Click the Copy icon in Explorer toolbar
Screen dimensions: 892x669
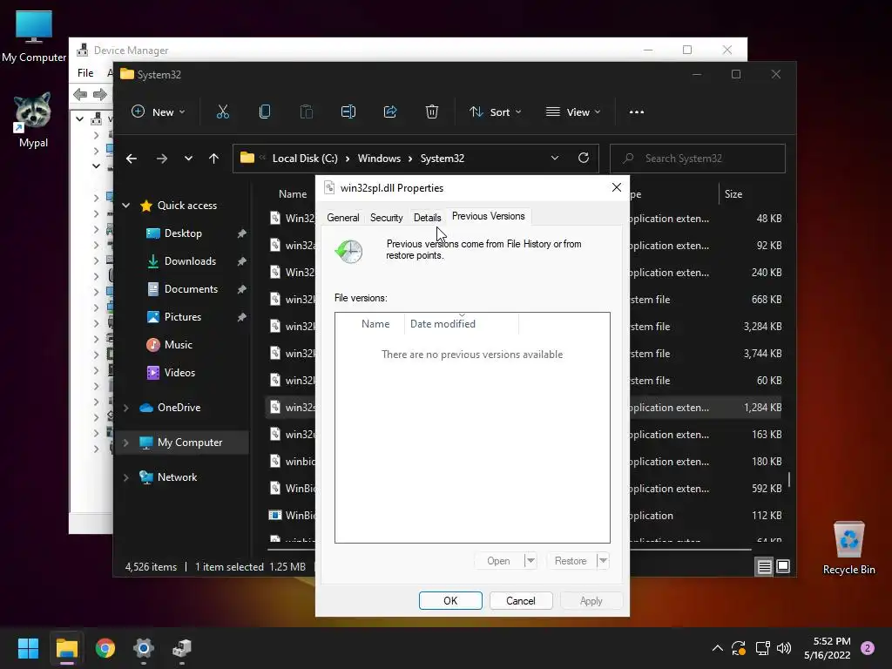(x=265, y=112)
